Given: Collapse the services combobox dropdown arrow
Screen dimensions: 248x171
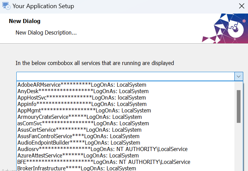Looking at the screenshot, I should click(x=239, y=77).
